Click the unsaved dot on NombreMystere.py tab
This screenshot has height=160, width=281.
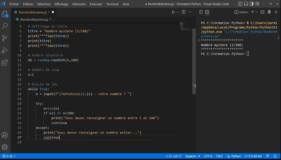(x=53, y=12)
